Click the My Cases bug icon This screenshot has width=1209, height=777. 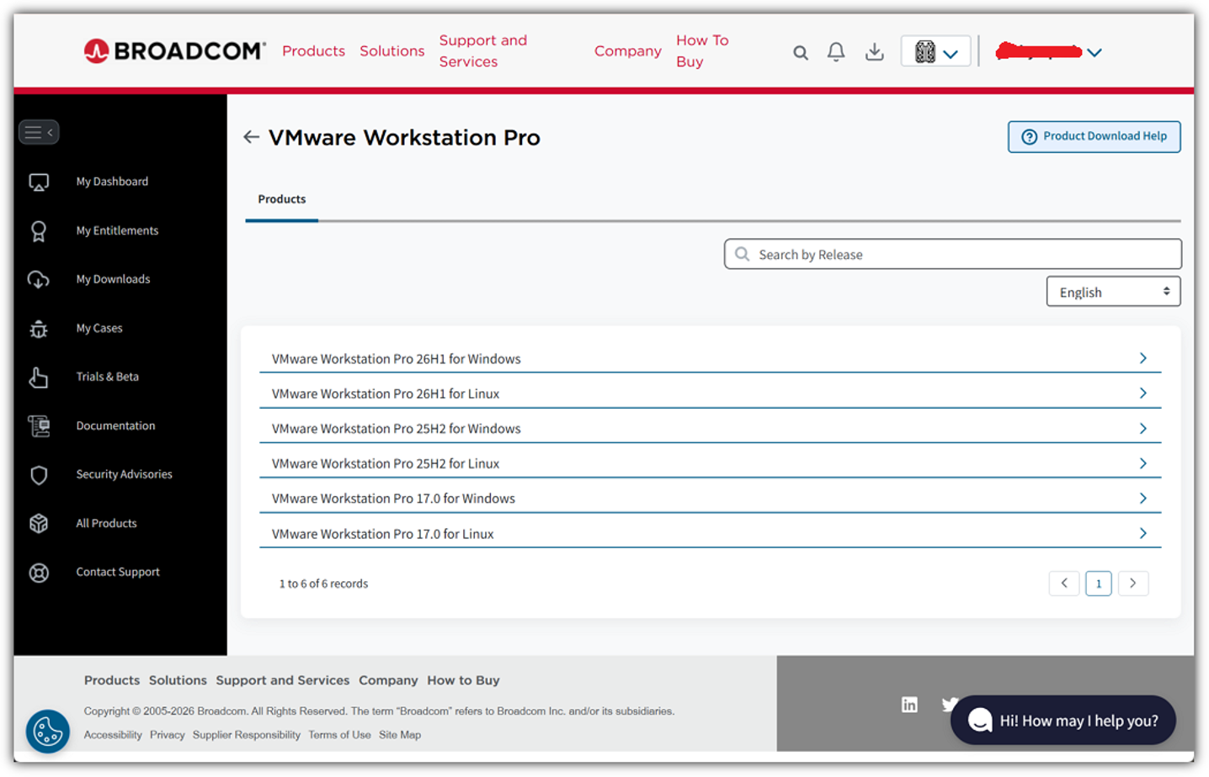[x=39, y=329]
